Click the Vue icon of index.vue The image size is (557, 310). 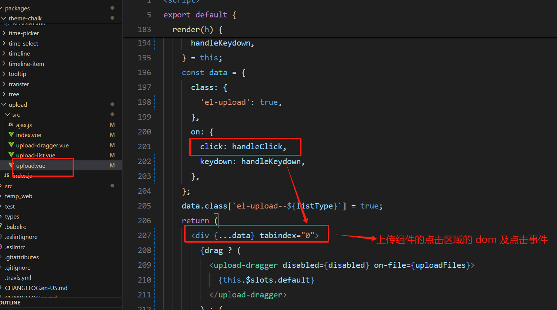click(11, 135)
